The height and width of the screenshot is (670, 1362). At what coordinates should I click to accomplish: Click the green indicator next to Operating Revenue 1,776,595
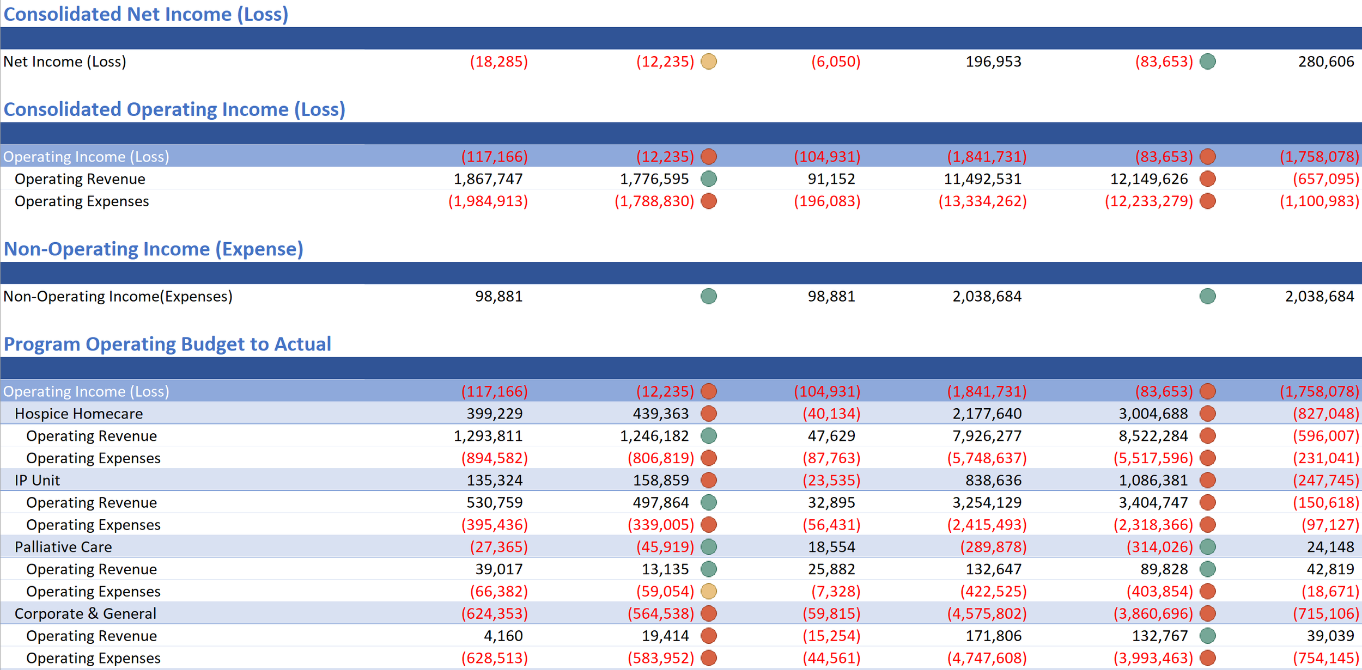708,179
